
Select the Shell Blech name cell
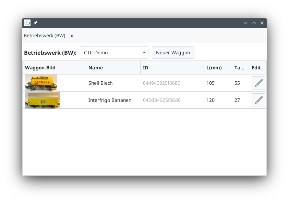tap(100, 83)
